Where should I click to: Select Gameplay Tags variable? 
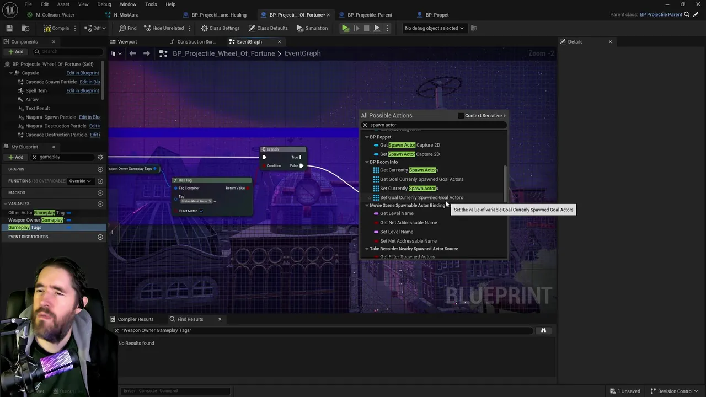click(x=25, y=227)
